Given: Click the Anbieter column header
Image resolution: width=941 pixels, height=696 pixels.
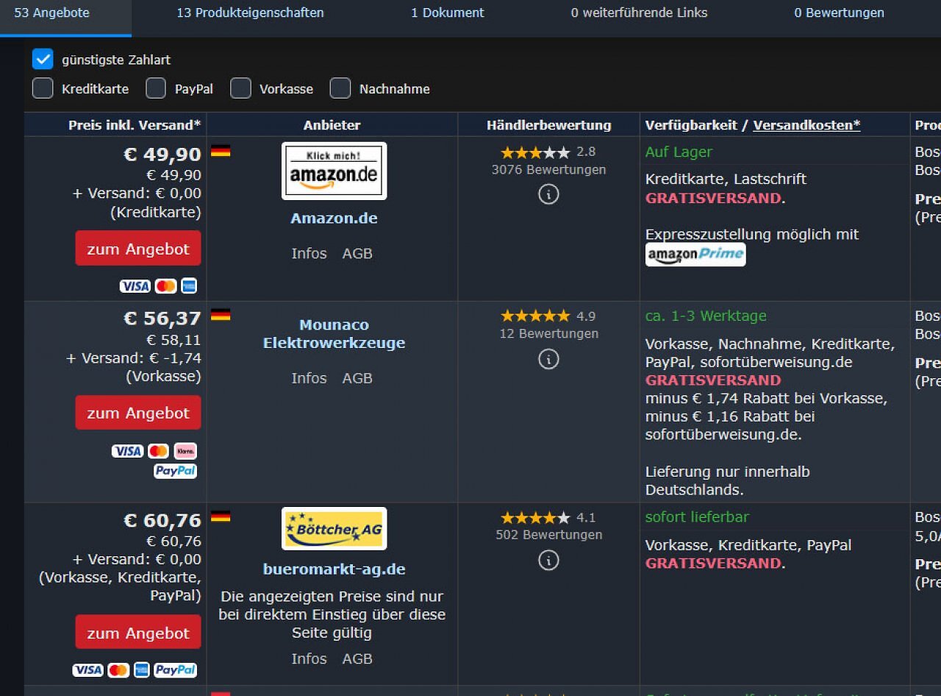Looking at the screenshot, I should point(332,125).
